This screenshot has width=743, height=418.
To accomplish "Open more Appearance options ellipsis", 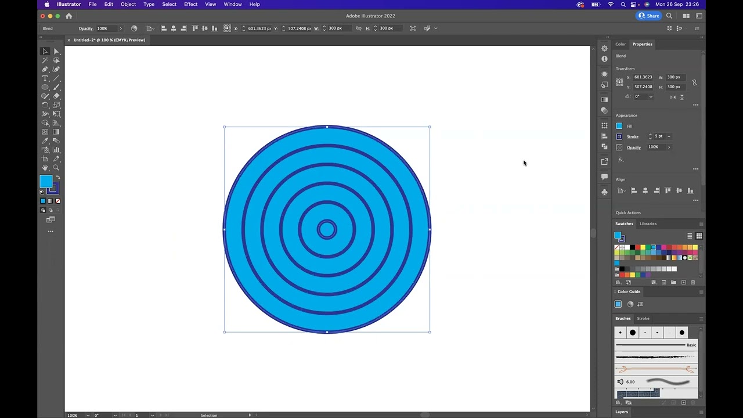I will (695, 169).
